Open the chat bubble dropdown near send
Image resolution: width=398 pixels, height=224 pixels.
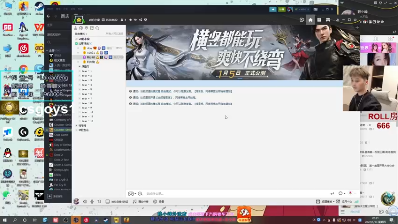tap(342, 194)
